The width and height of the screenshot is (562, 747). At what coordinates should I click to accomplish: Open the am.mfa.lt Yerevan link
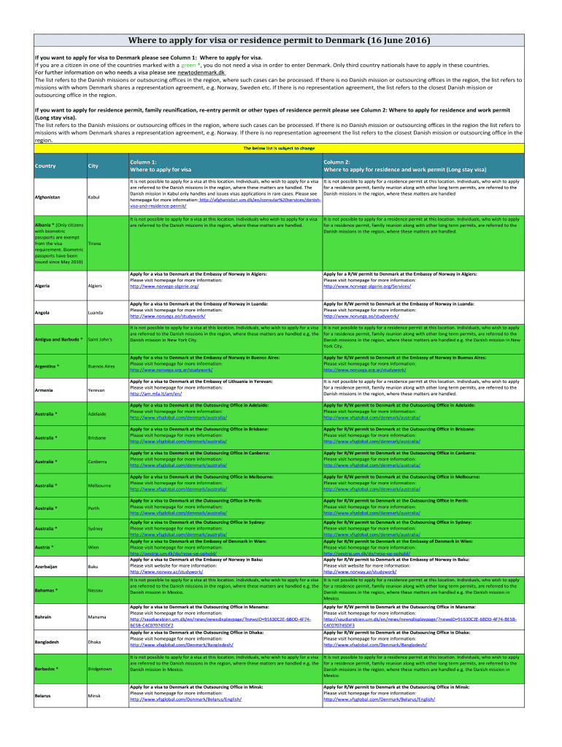[x=155, y=394]
